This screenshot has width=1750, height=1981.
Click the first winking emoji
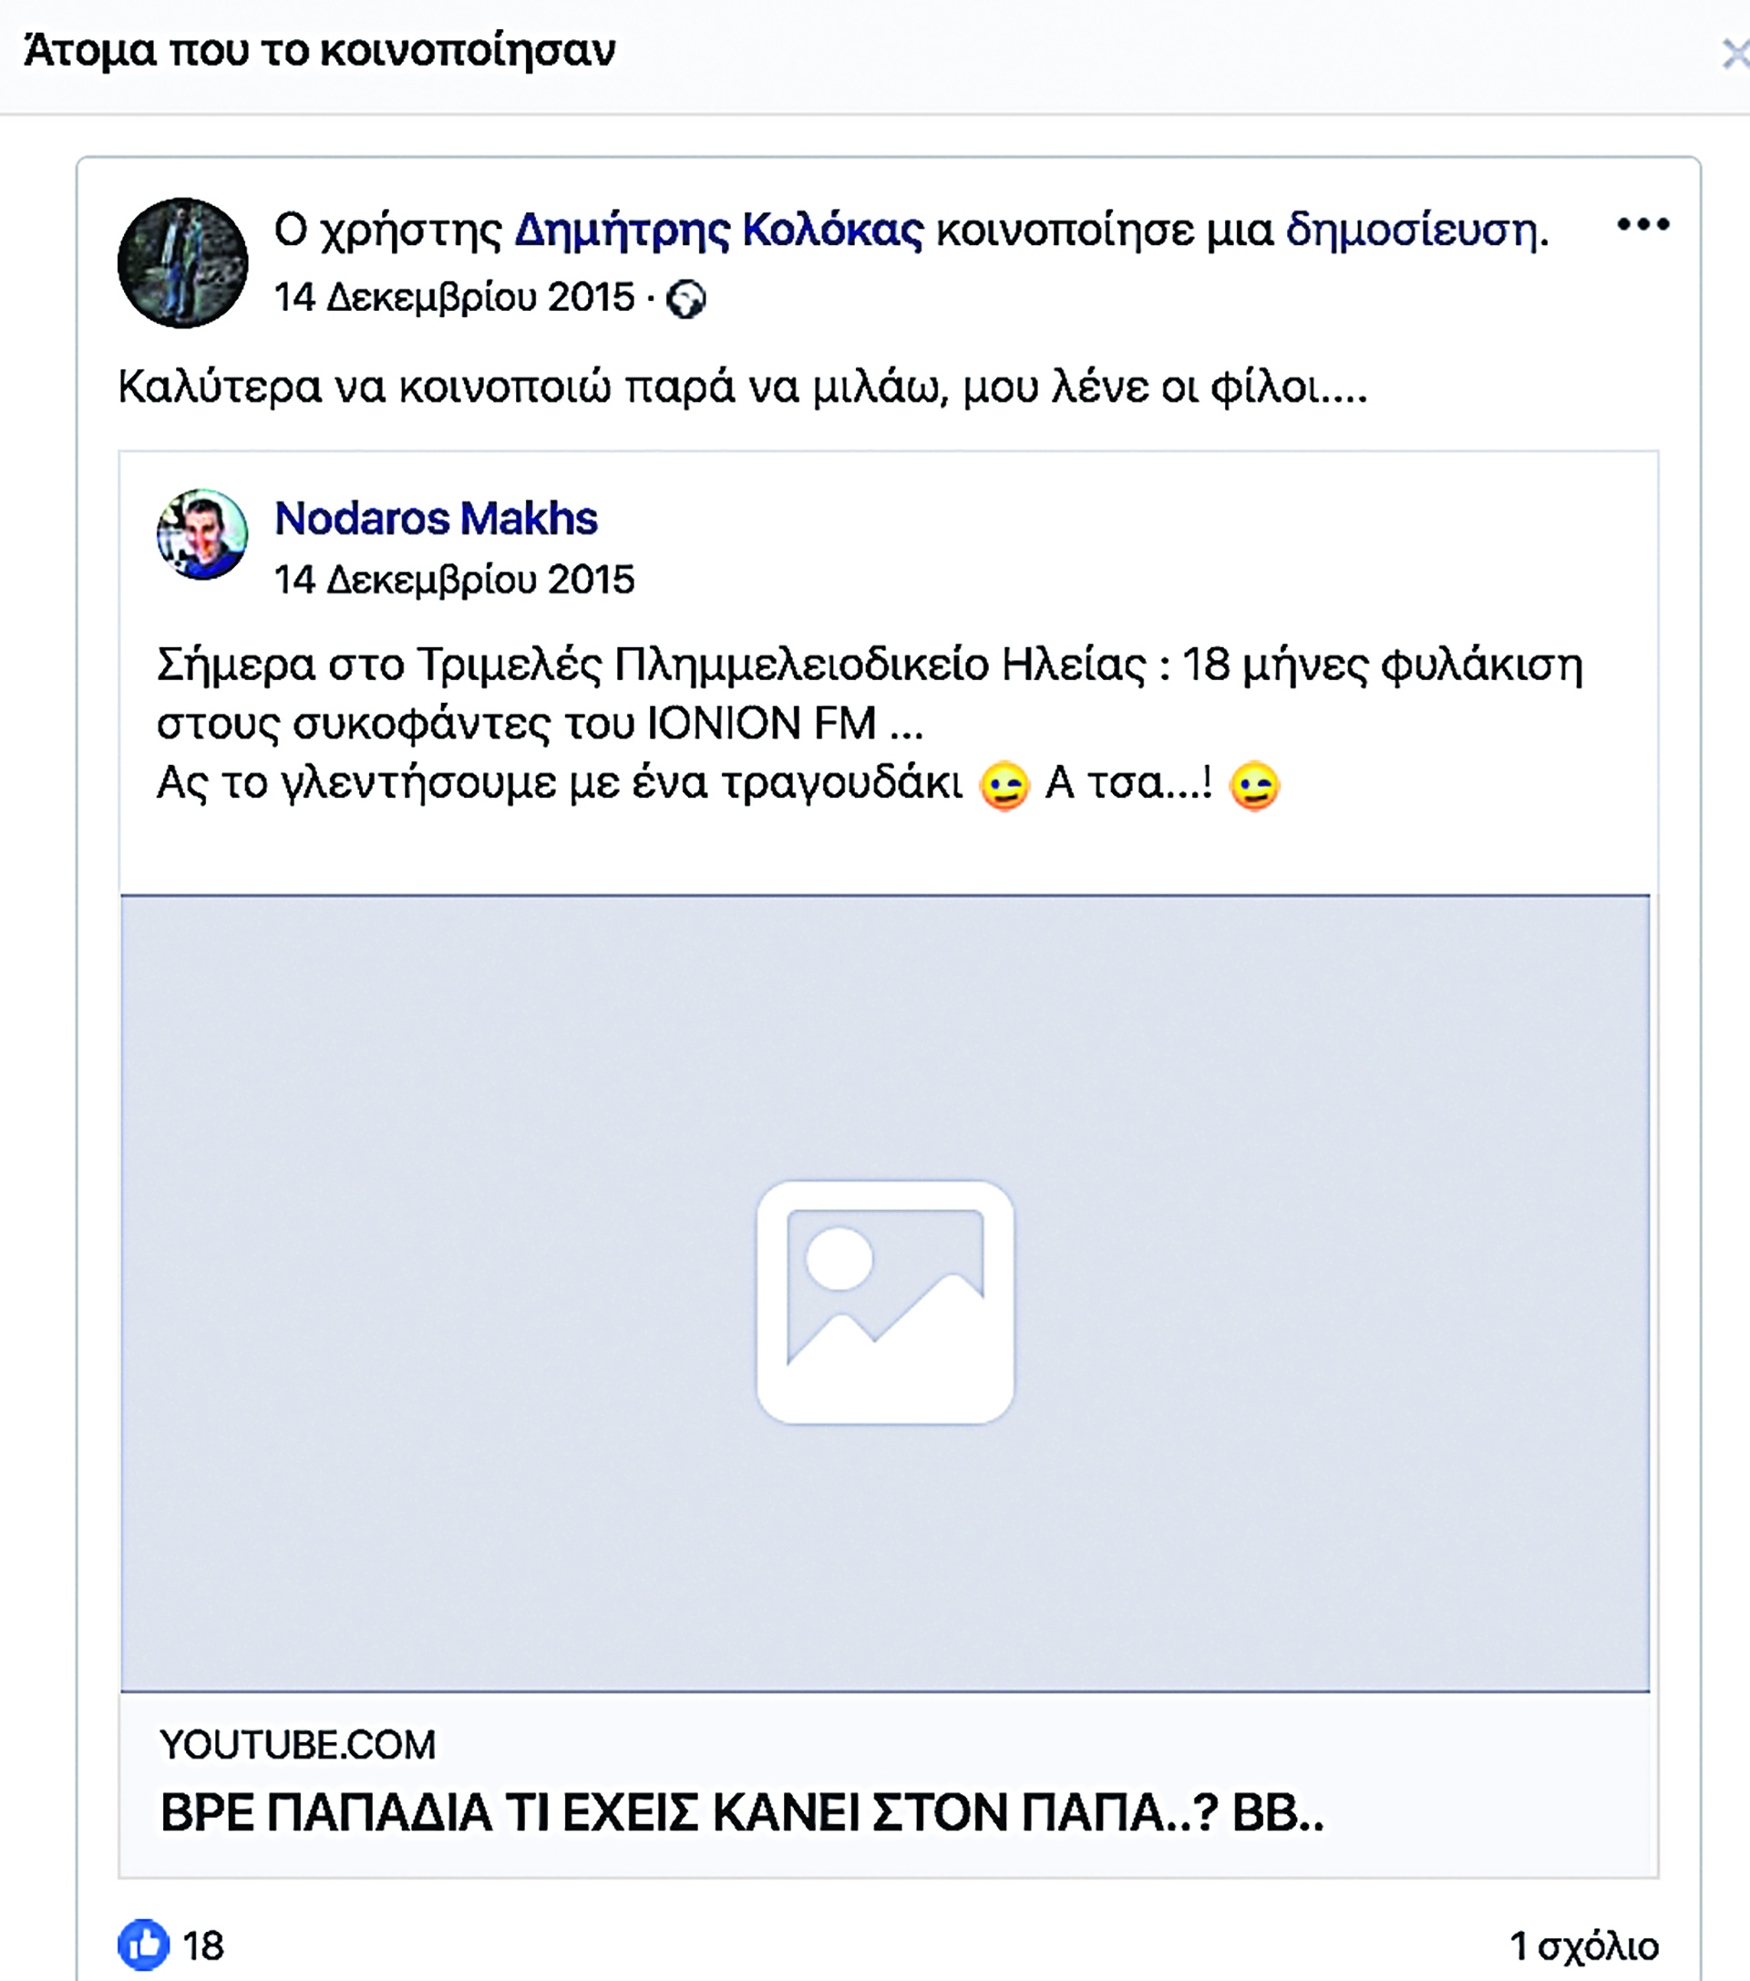(1004, 785)
